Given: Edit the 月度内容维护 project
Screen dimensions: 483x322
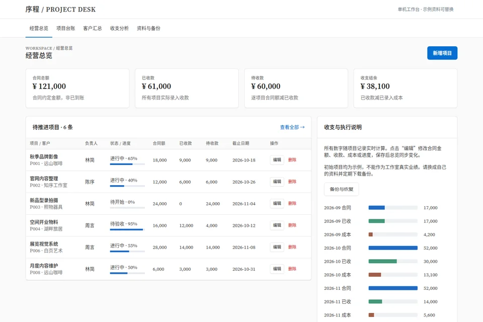Looking at the screenshot, I should [277, 269].
